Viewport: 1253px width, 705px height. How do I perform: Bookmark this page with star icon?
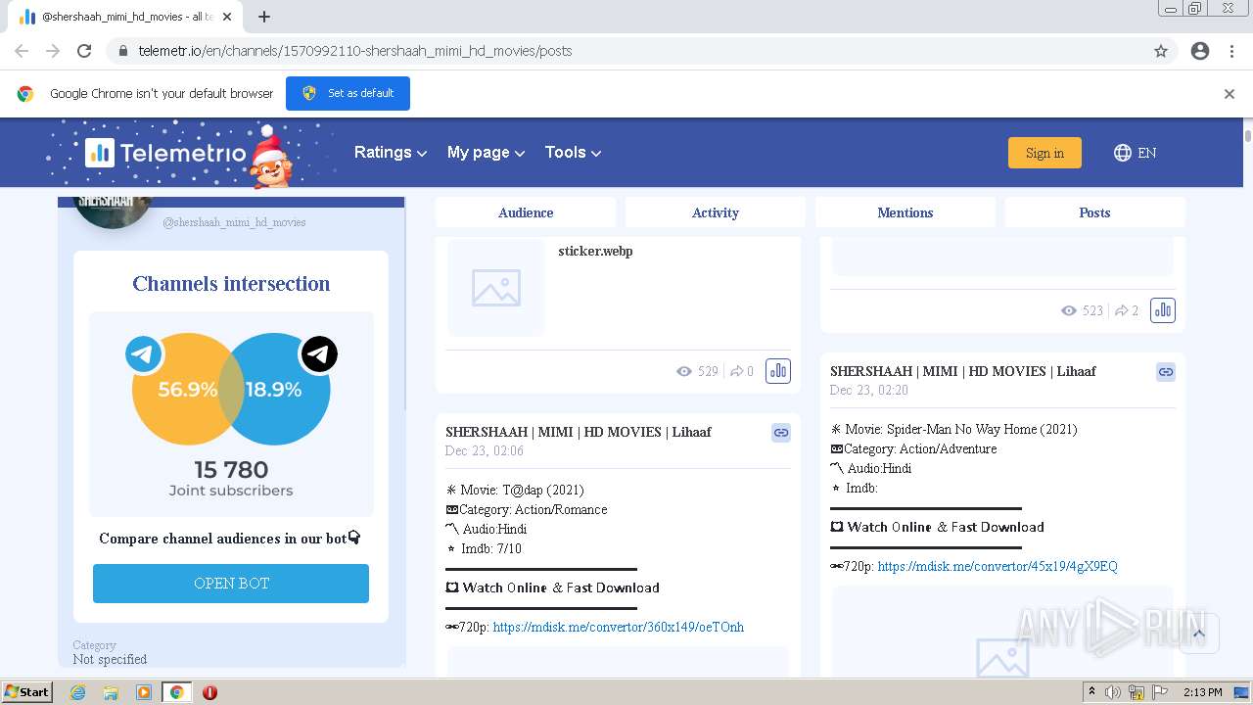click(1161, 51)
